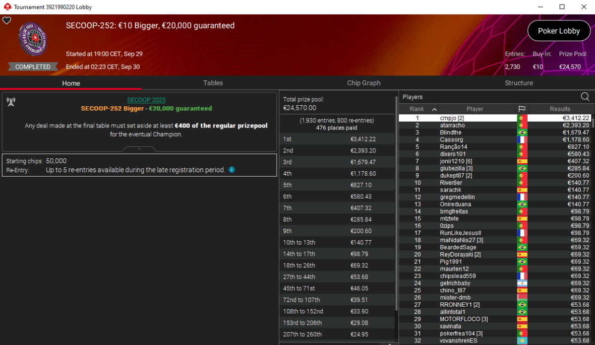The image size is (595, 345).
Task: Follow the SECOOP 2025 link
Action: click(x=146, y=100)
